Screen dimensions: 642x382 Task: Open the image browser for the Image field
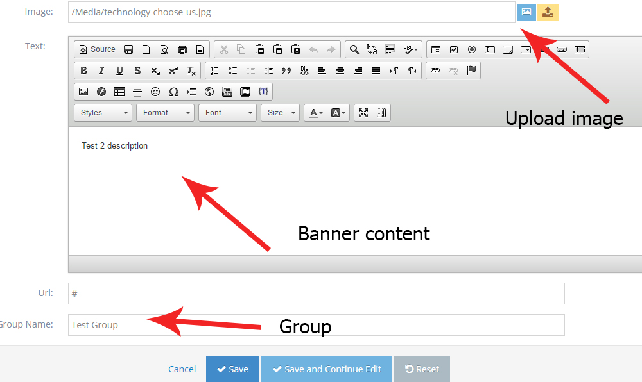click(x=526, y=12)
